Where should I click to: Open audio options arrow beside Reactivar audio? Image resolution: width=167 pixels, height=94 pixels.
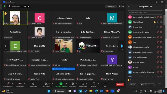[13, 84]
